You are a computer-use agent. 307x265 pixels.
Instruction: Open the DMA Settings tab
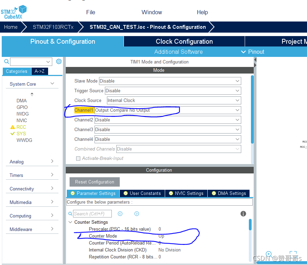[x=229, y=193]
